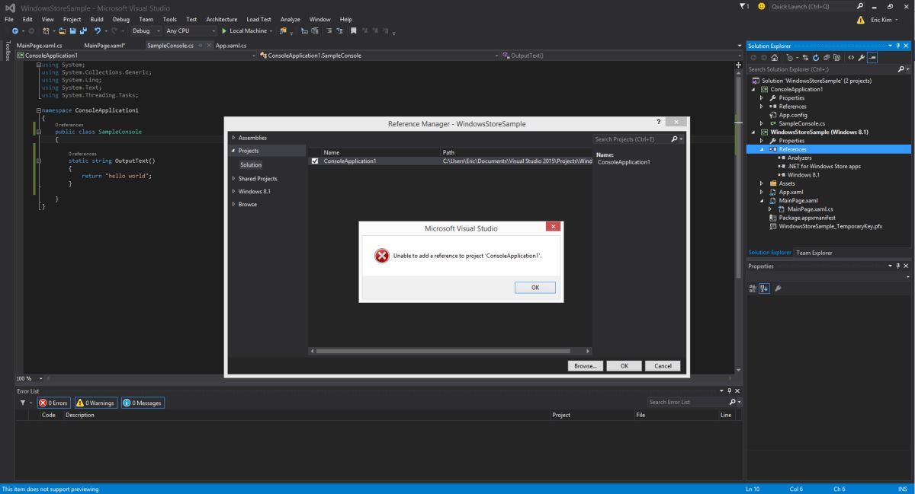915x494 pixels.
Task: Click the Categorized icon in Properties panel
Action: (x=753, y=288)
